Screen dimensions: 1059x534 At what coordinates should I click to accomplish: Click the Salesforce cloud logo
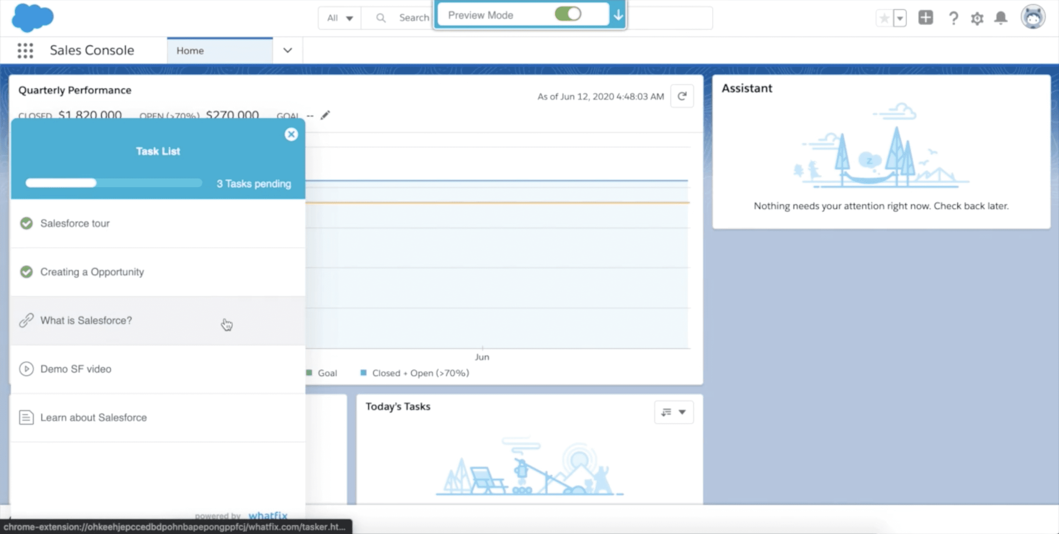coord(32,18)
